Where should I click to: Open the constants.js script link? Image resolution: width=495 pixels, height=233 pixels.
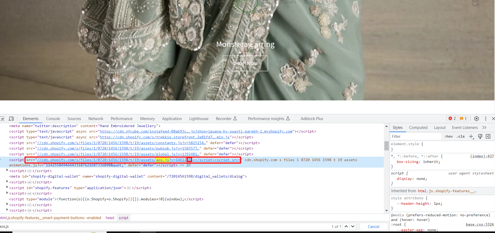pos(122,143)
